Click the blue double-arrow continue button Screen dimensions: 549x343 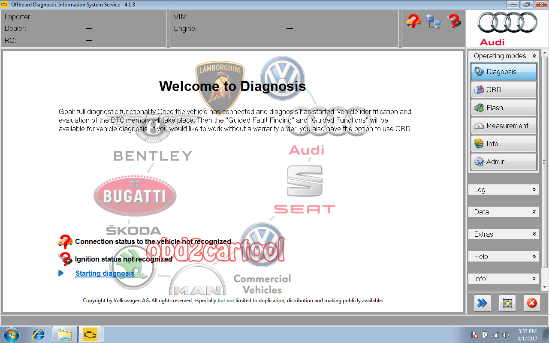(x=482, y=303)
